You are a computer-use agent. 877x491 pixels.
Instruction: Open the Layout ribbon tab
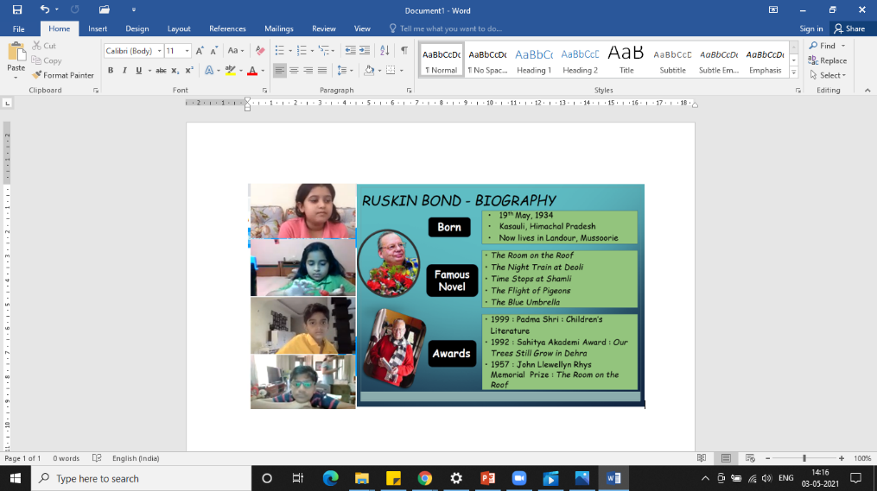179,28
